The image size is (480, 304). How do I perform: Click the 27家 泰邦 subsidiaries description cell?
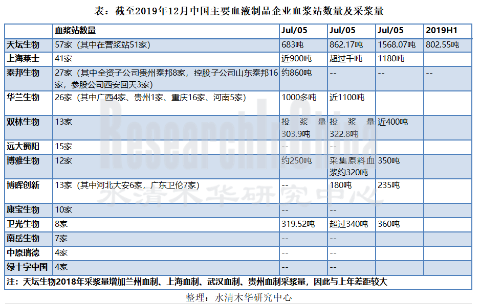point(166,79)
